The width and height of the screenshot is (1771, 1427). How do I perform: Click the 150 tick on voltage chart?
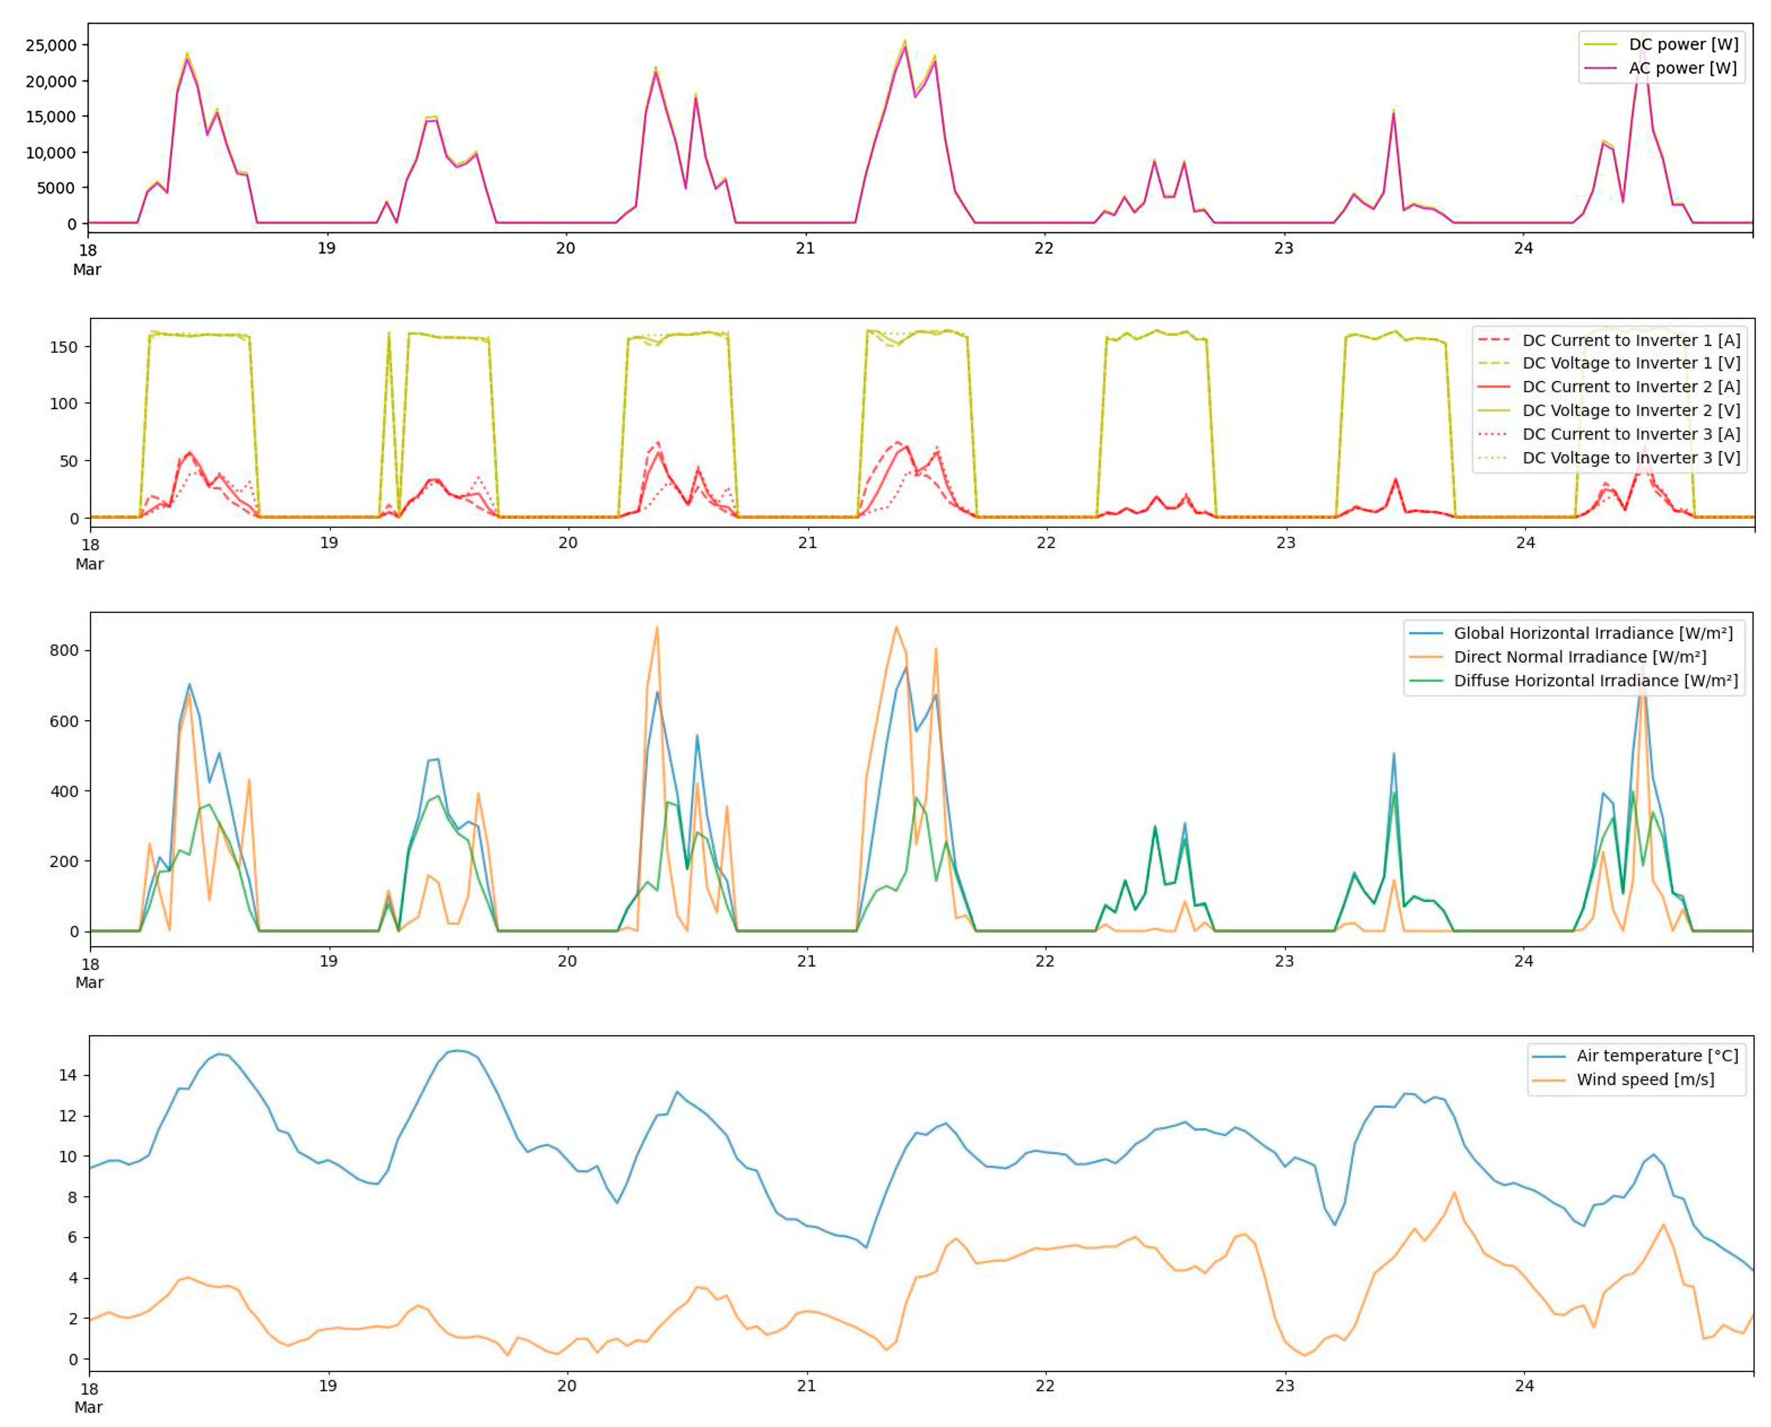pos(63,347)
